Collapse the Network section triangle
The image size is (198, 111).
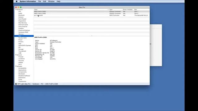pos(16,55)
